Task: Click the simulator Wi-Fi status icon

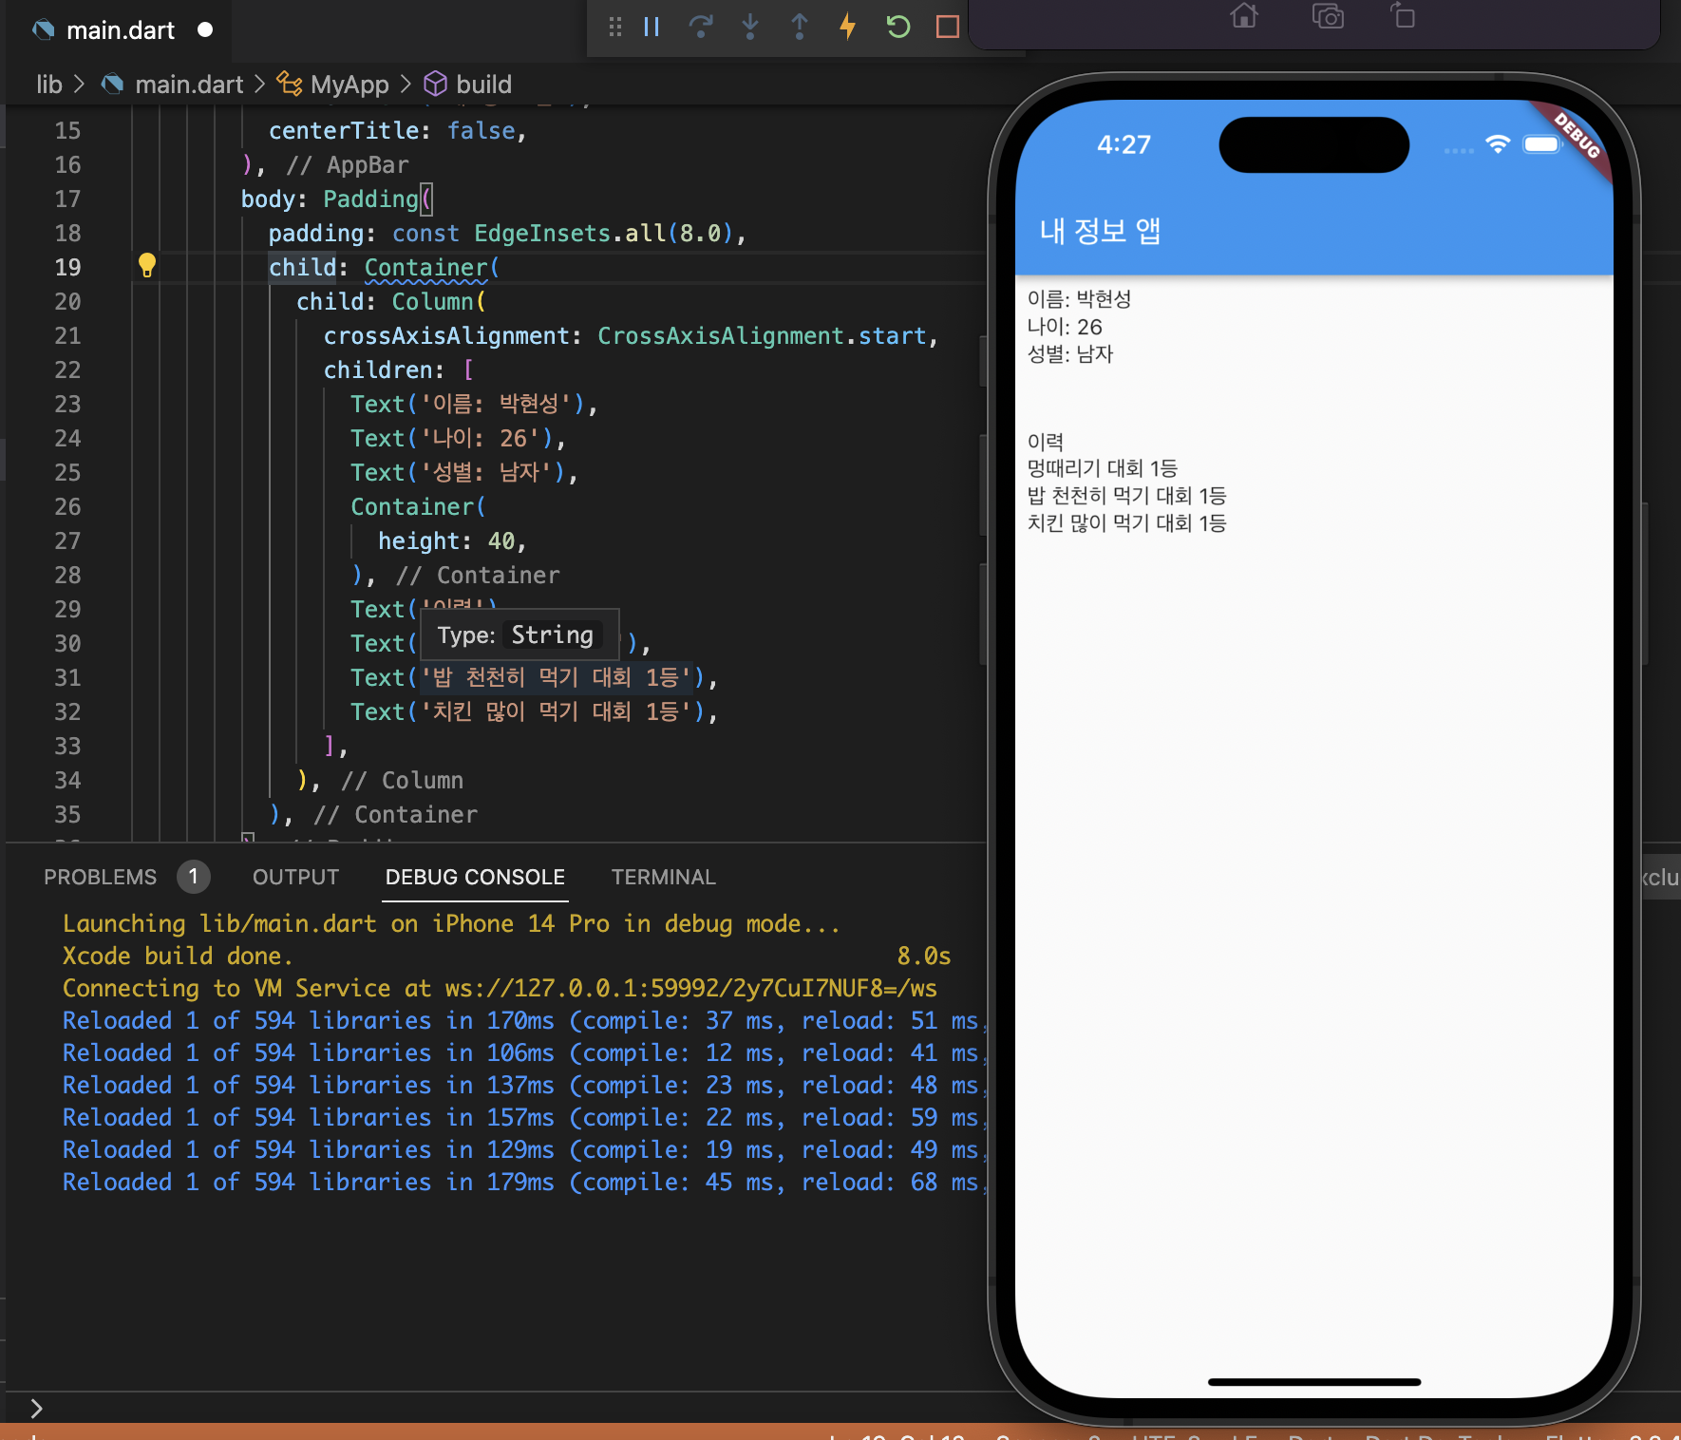Action: coord(1498,144)
